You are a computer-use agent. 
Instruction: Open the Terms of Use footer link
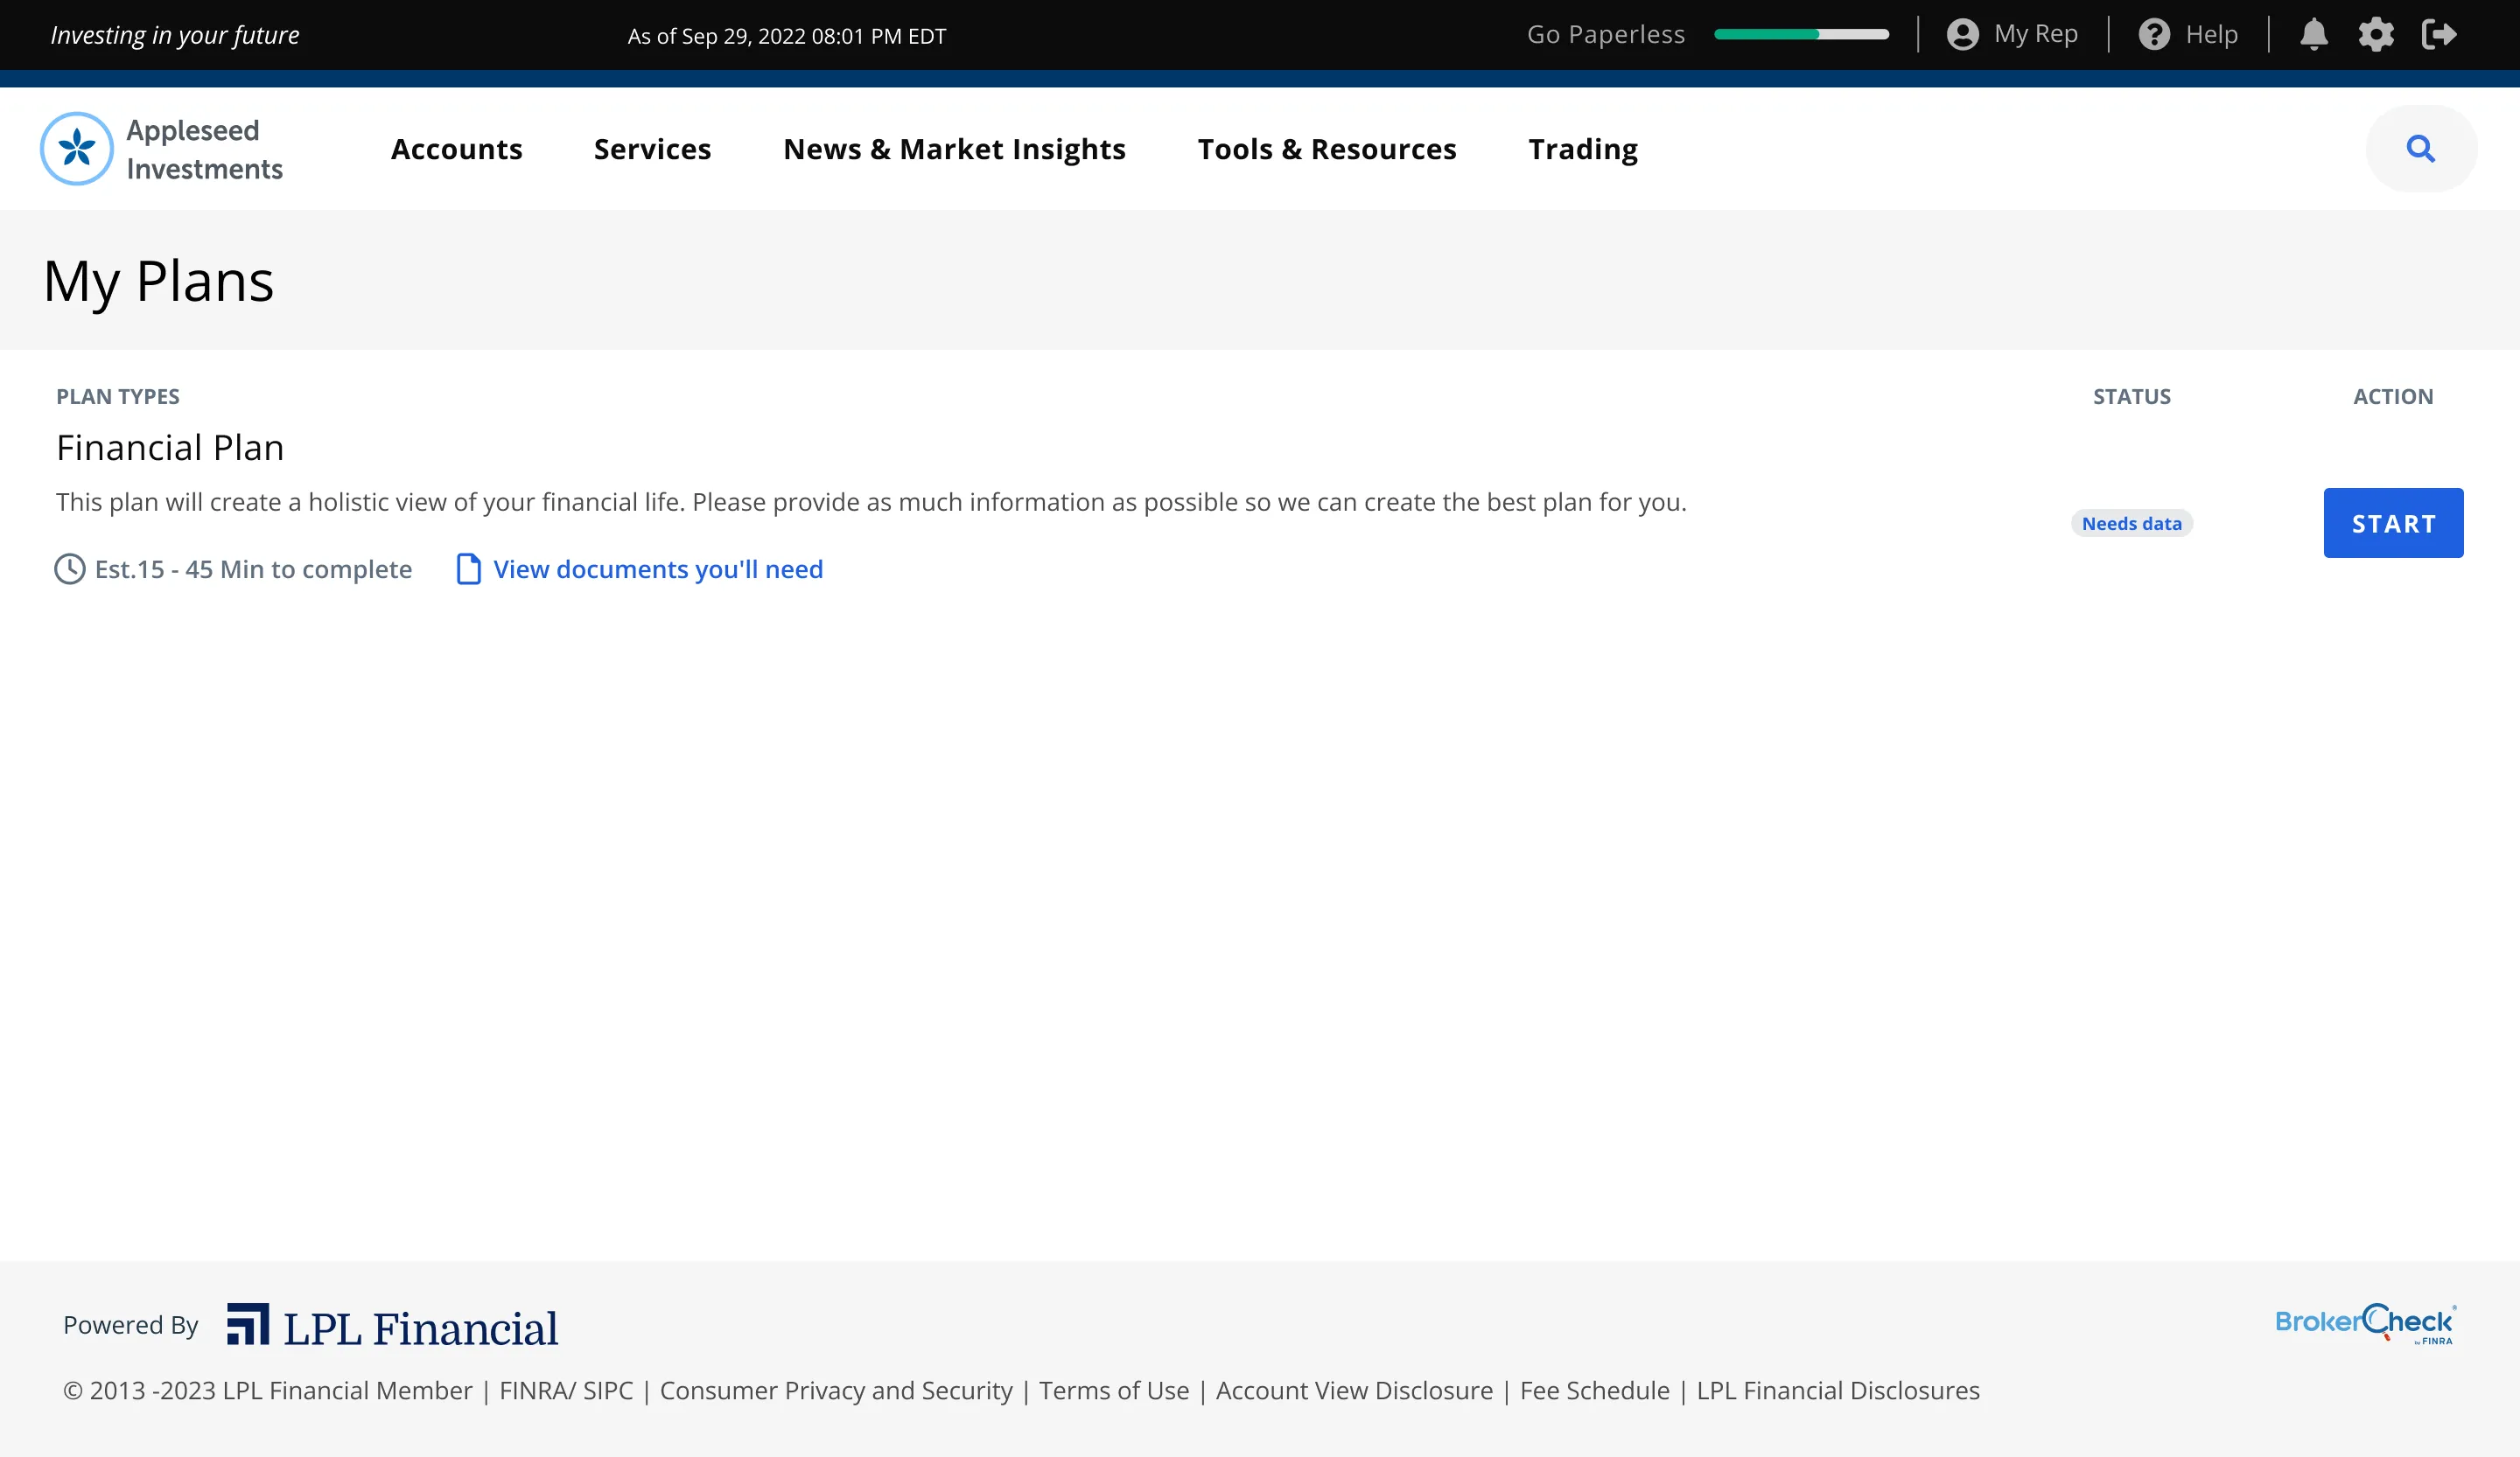(x=1114, y=1390)
